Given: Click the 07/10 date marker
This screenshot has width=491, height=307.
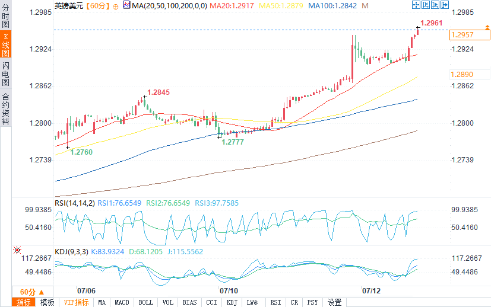Looking at the screenshot, I should 229,291.
